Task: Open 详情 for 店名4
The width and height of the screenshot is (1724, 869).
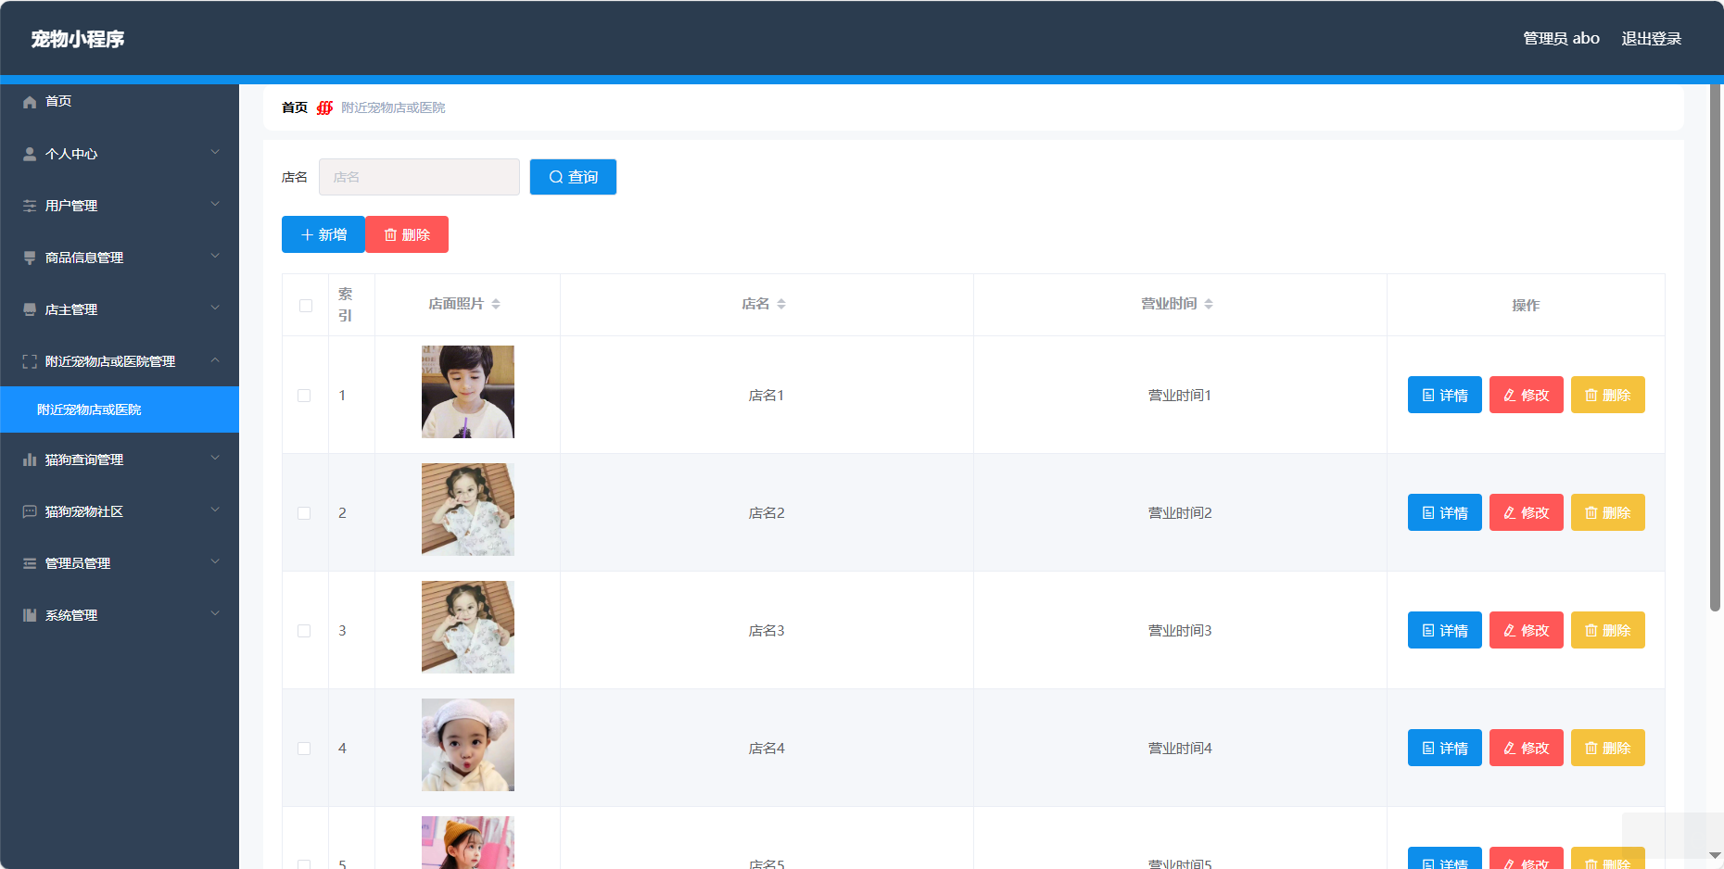Action: (x=1445, y=748)
